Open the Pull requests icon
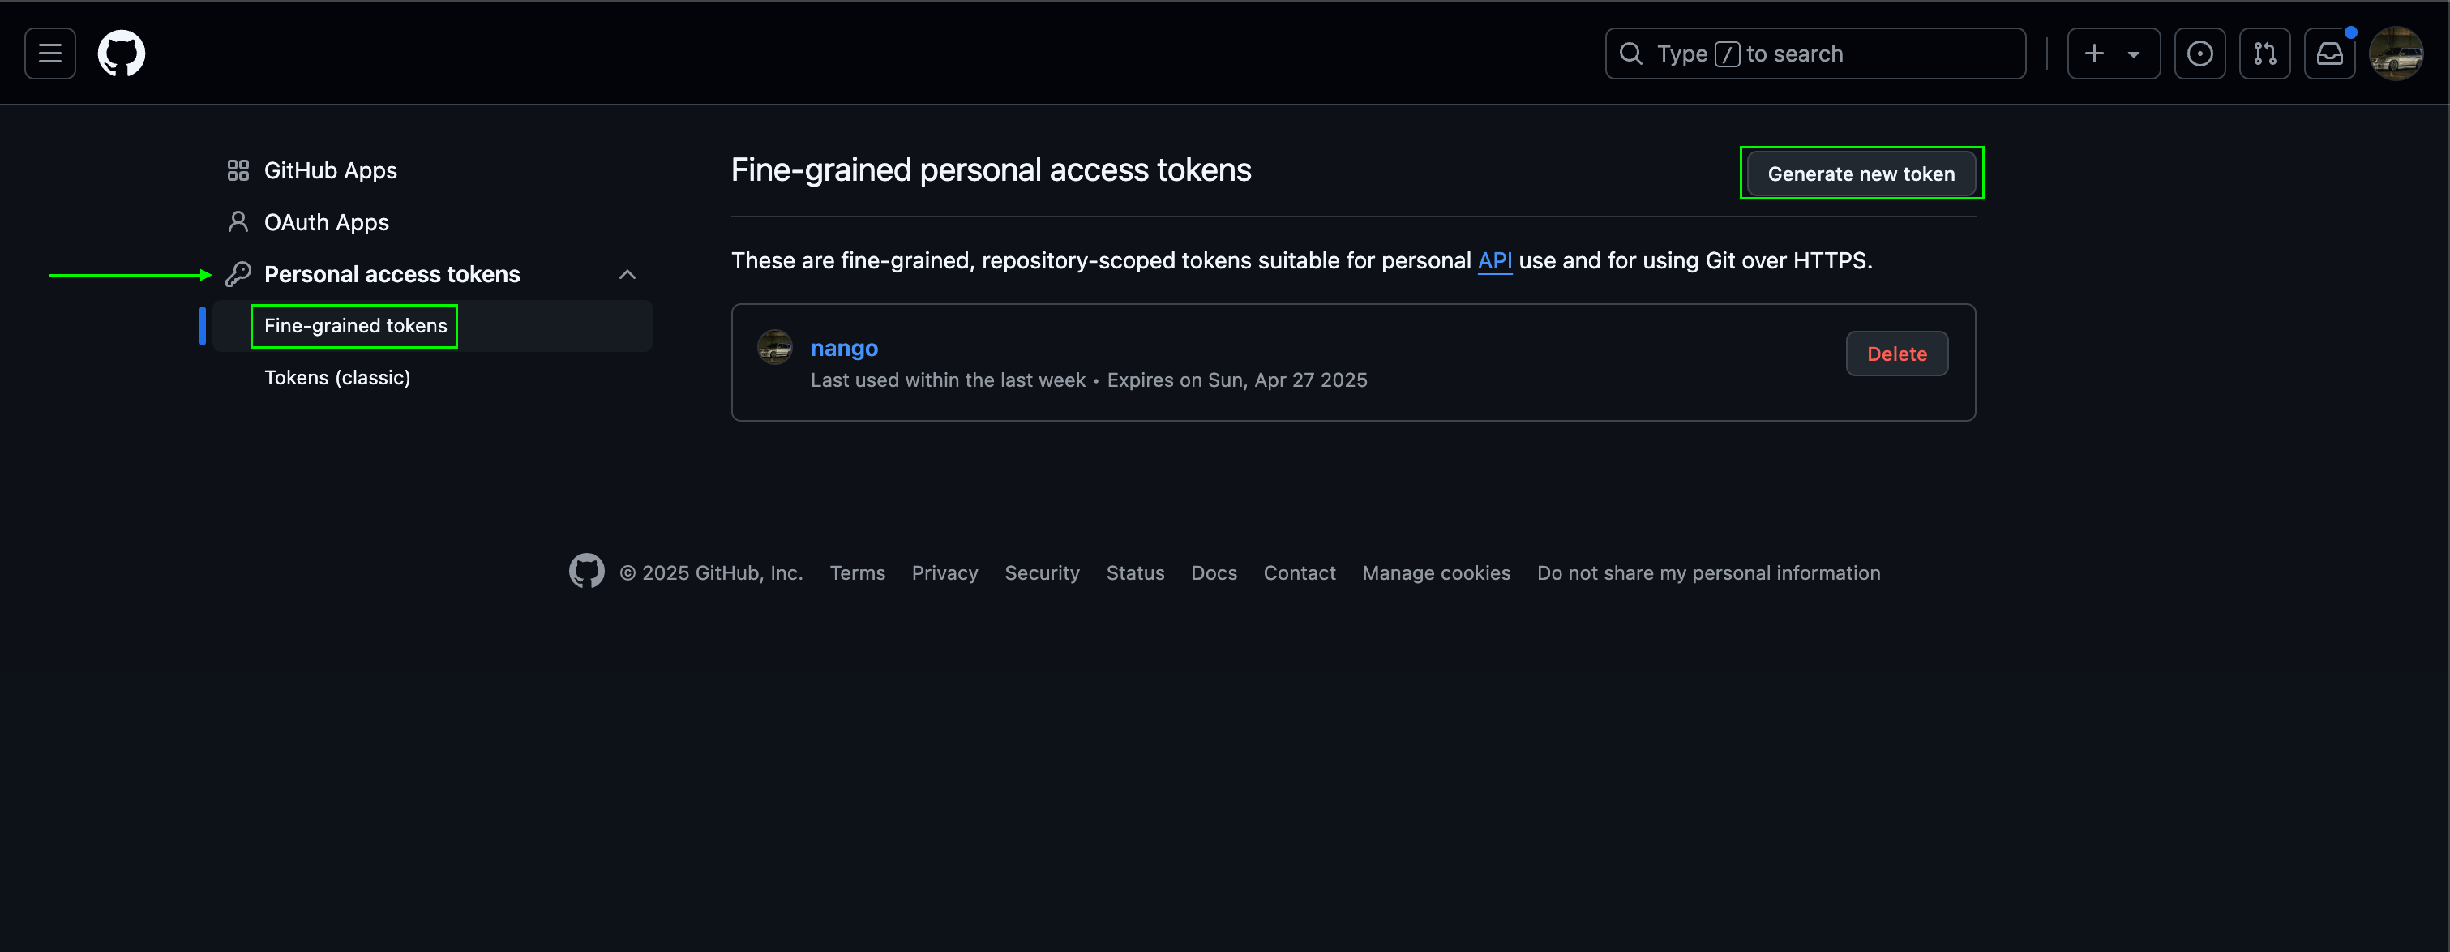 point(2264,54)
